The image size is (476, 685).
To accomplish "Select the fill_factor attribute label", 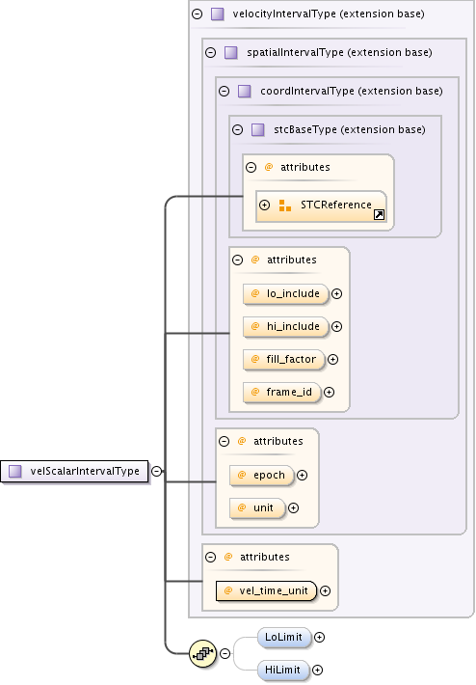I will coord(291,359).
